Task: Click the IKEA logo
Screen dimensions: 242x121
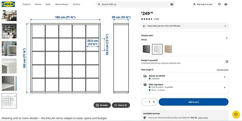Action: (8, 4)
